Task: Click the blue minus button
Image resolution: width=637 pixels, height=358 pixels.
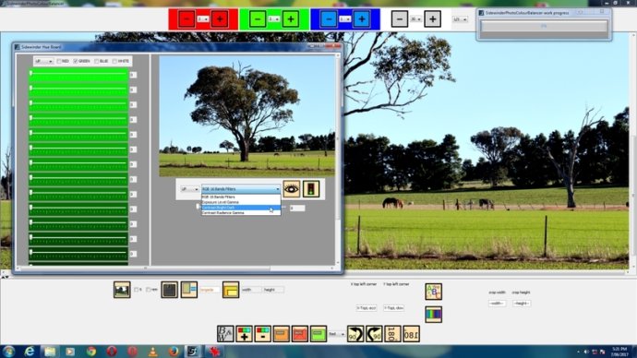Action: tap(329, 19)
